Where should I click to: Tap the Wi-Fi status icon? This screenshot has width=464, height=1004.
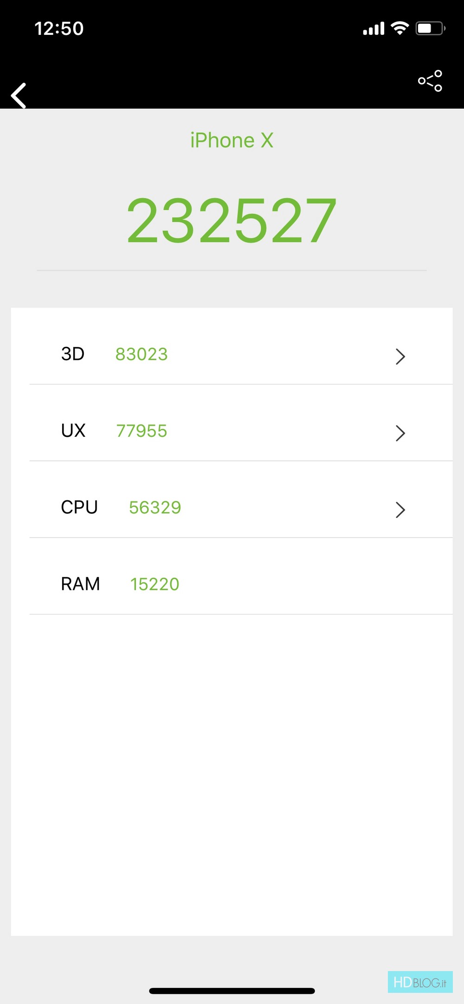pos(400,28)
